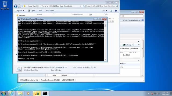The width and height of the screenshot is (172, 96).
Task: Open Windows Explorer from taskbar
Action: (20, 93)
